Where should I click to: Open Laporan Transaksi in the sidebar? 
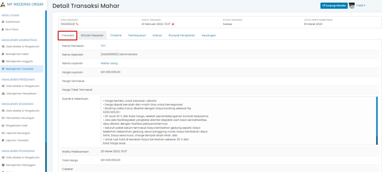click(x=17, y=140)
